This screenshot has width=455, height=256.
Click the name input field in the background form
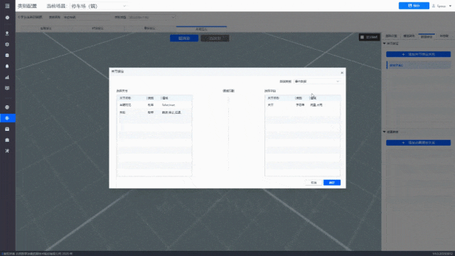coord(87,17)
